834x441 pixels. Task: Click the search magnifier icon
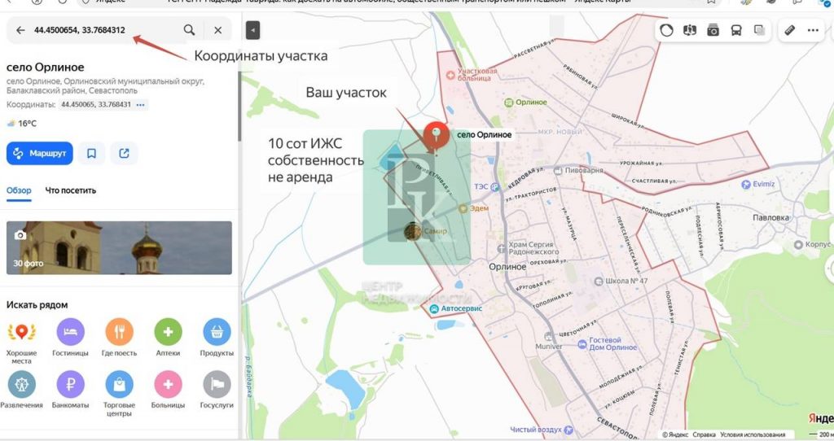coord(189,30)
